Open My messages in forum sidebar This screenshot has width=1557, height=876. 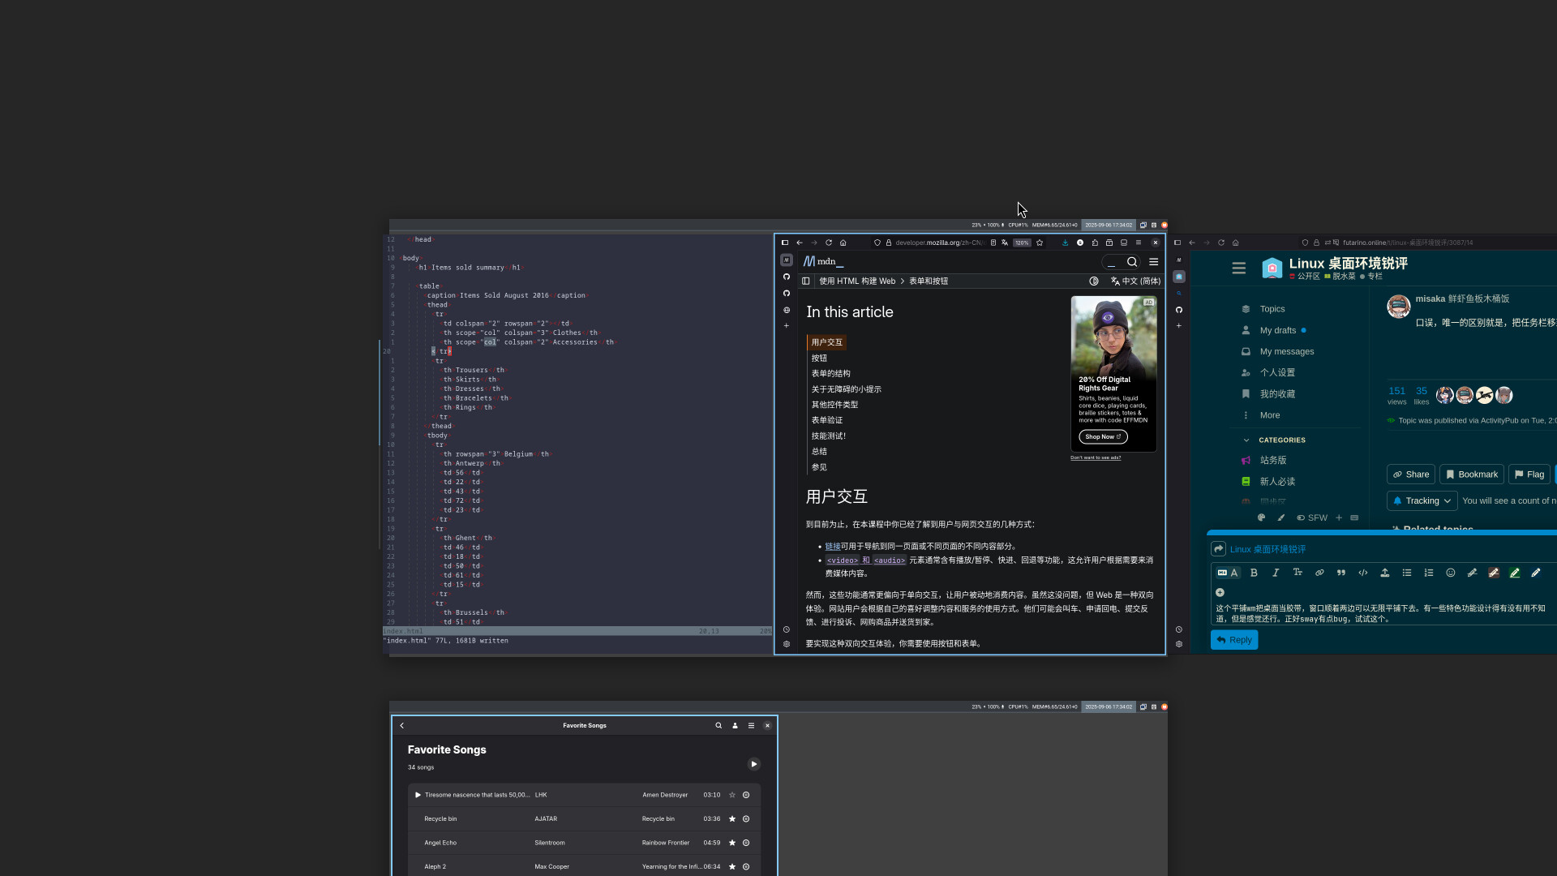click(1286, 352)
